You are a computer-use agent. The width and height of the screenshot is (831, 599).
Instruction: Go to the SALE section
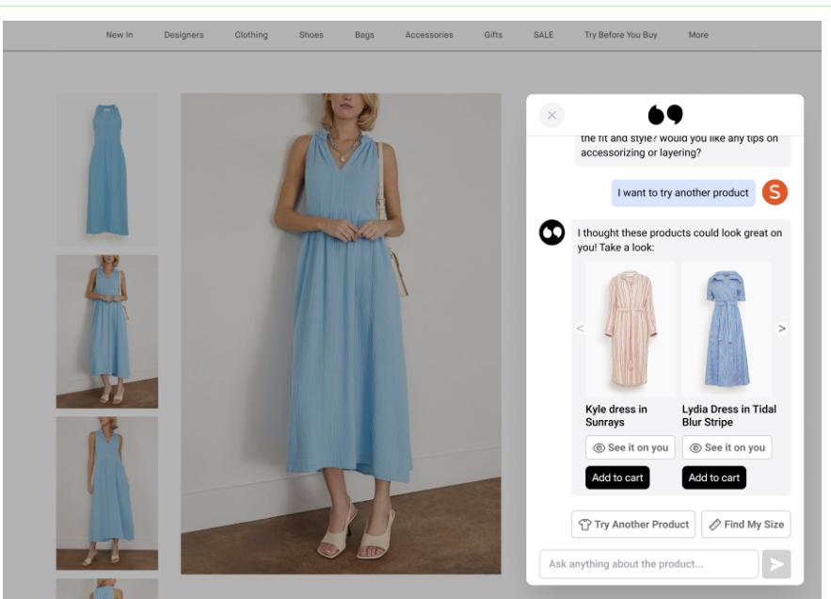[x=543, y=35]
